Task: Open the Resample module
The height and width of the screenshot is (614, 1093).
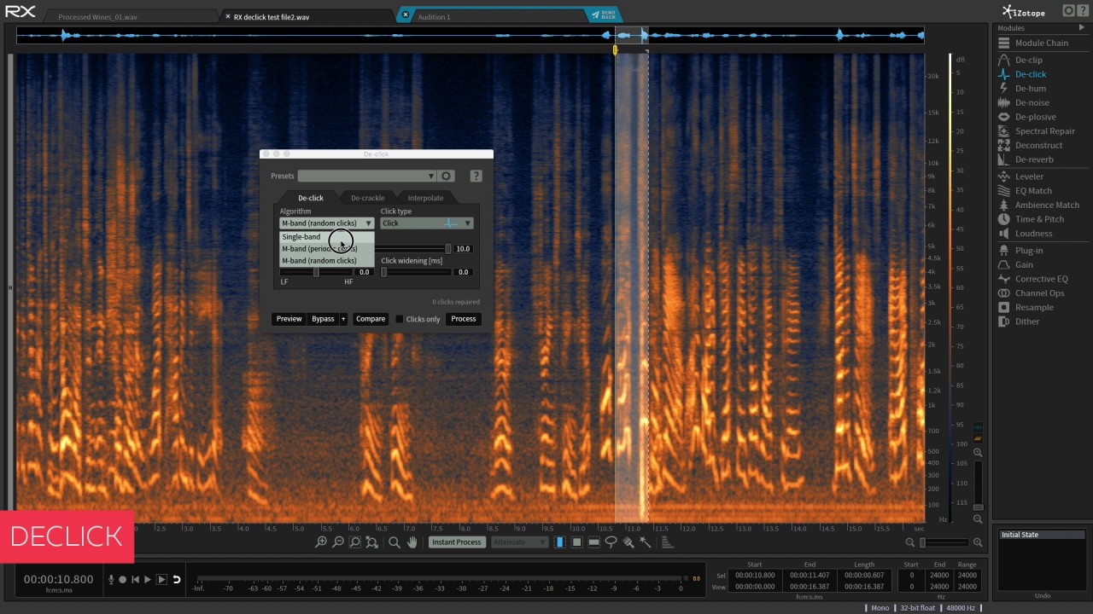Action: click(x=1034, y=307)
